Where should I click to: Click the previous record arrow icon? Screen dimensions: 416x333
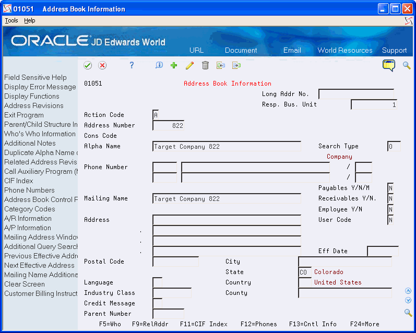(220, 65)
